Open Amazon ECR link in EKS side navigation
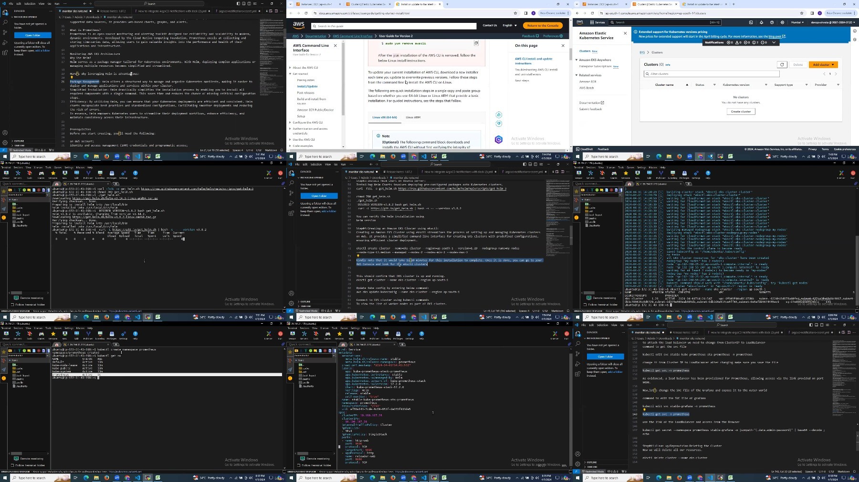 click(587, 82)
